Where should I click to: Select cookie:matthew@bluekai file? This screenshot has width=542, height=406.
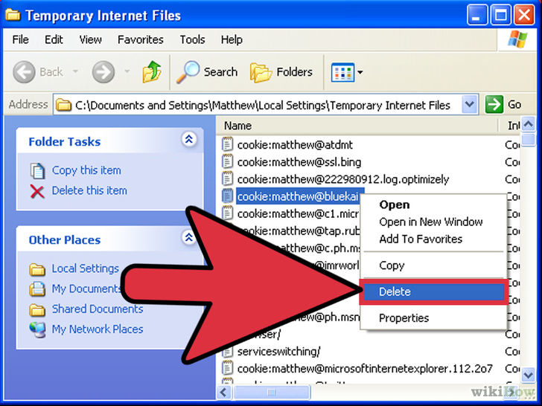(298, 196)
